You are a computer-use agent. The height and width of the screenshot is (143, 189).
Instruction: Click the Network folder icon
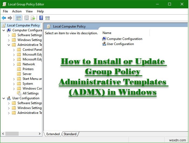click(19, 64)
